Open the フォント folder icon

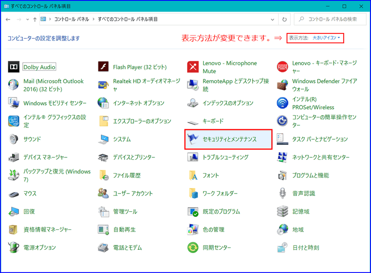point(193,175)
